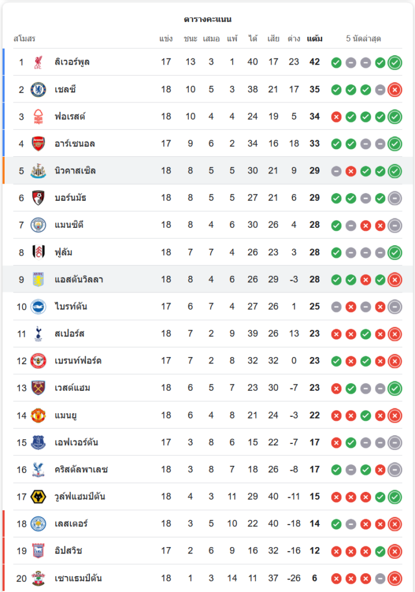The height and width of the screenshot is (592, 415).
Task: Click the ตารางคะแนน table title
Action: coord(207,20)
